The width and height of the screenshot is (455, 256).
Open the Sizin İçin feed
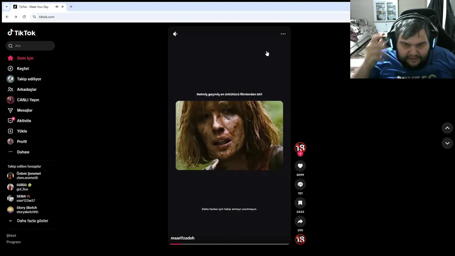click(x=21, y=58)
